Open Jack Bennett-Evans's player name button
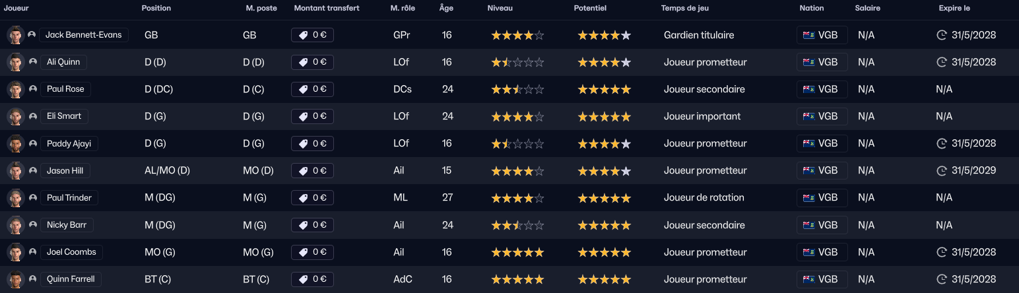 click(x=84, y=35)
